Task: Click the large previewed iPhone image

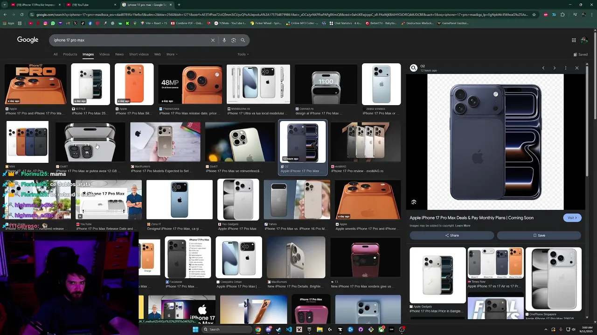Action: tap(495, 142)
